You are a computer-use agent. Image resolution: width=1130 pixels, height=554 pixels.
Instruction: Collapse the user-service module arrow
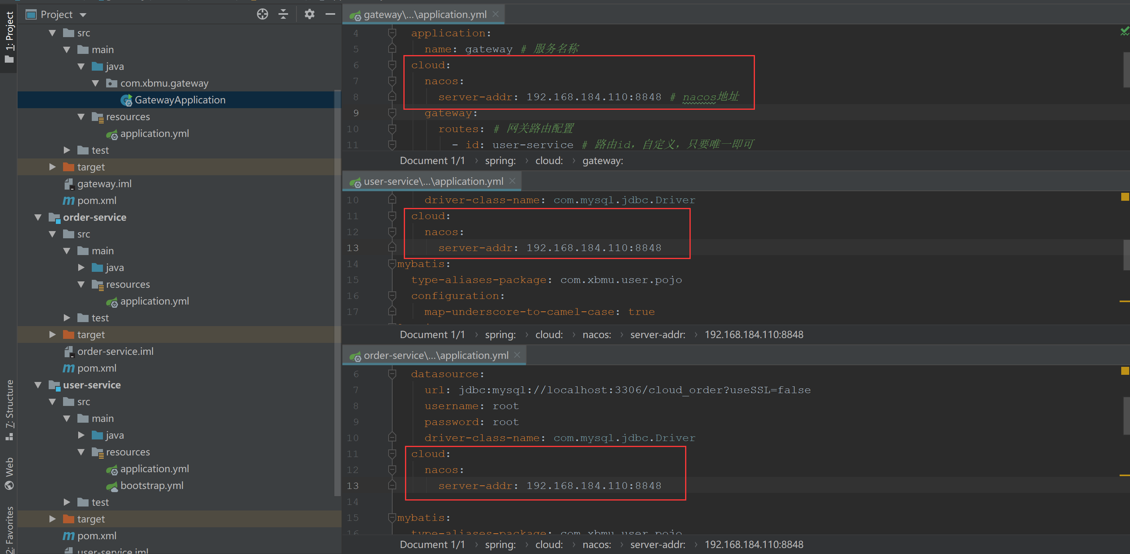pos(38,385)
